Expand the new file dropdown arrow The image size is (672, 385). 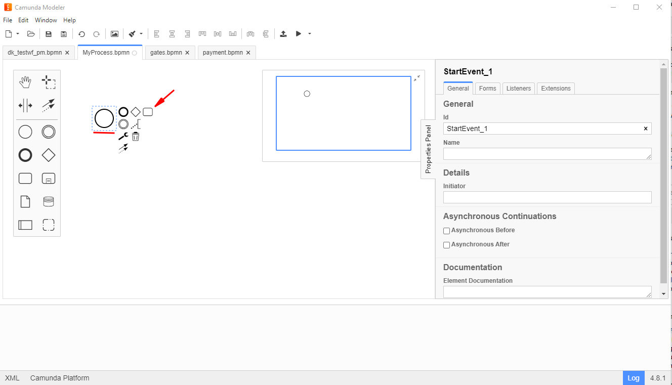pos(18,34)
